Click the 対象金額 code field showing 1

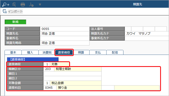pyautogui.click(x=47, y=83)
